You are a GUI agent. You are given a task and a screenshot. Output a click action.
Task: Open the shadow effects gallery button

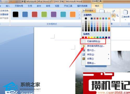(102, 11)
